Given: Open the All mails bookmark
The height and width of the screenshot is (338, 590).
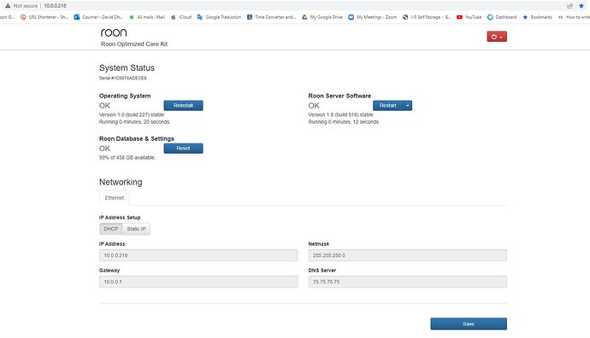Looking at the screenshot, I should coord(147,17).
